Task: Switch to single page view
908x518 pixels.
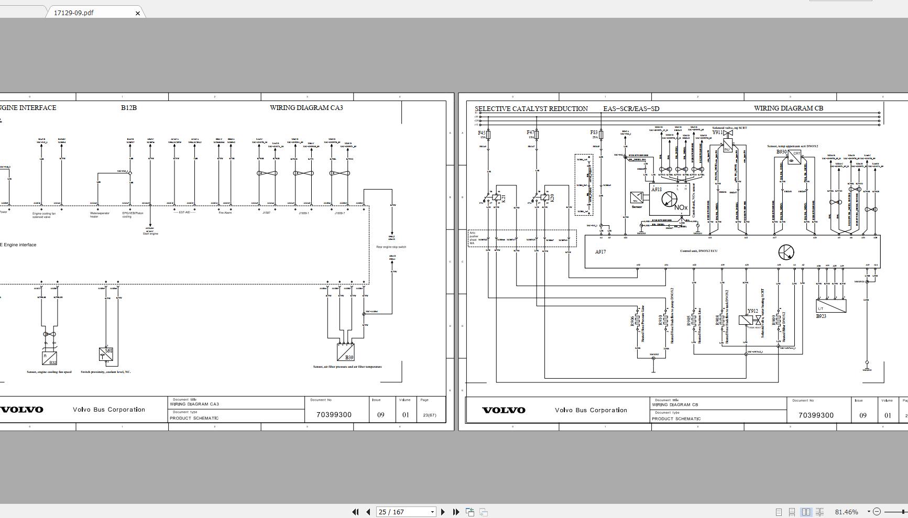Action: pos(779,512)
